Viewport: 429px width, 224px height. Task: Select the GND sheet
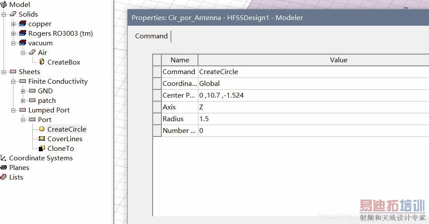point(45,91)
